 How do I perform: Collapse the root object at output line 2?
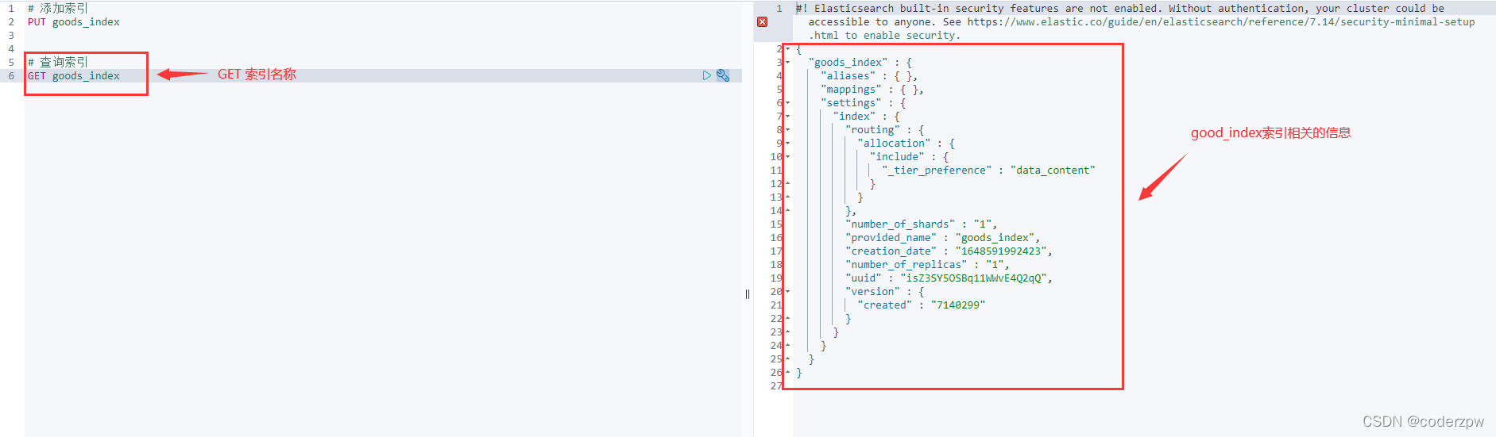pos(788,49)
